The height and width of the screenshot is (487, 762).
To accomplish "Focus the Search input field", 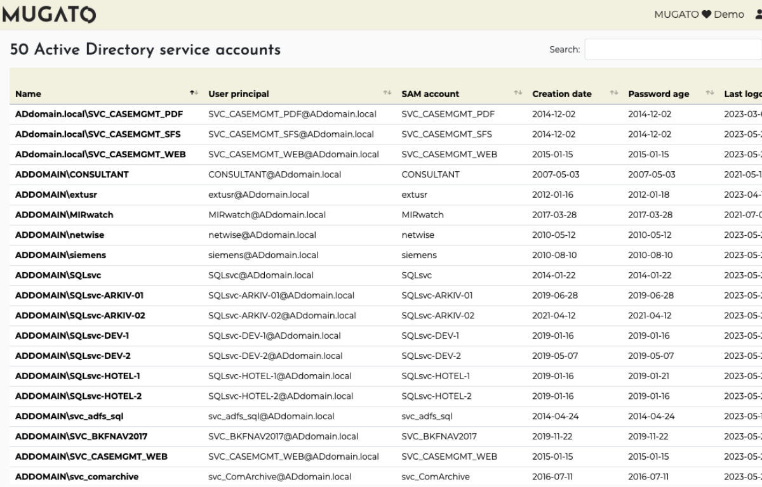I will [672, 49].
